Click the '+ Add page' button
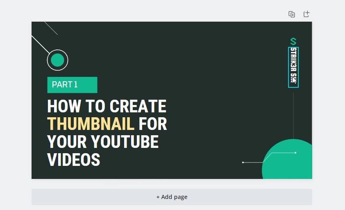This screenshot has height=210, width=345. tap(172, 197)
